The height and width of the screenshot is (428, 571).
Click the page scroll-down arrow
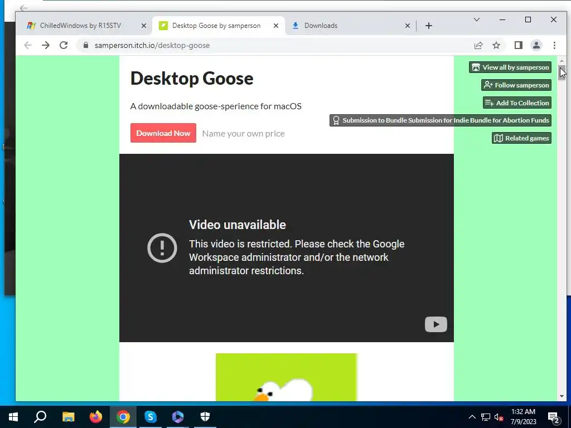[562, 396]
